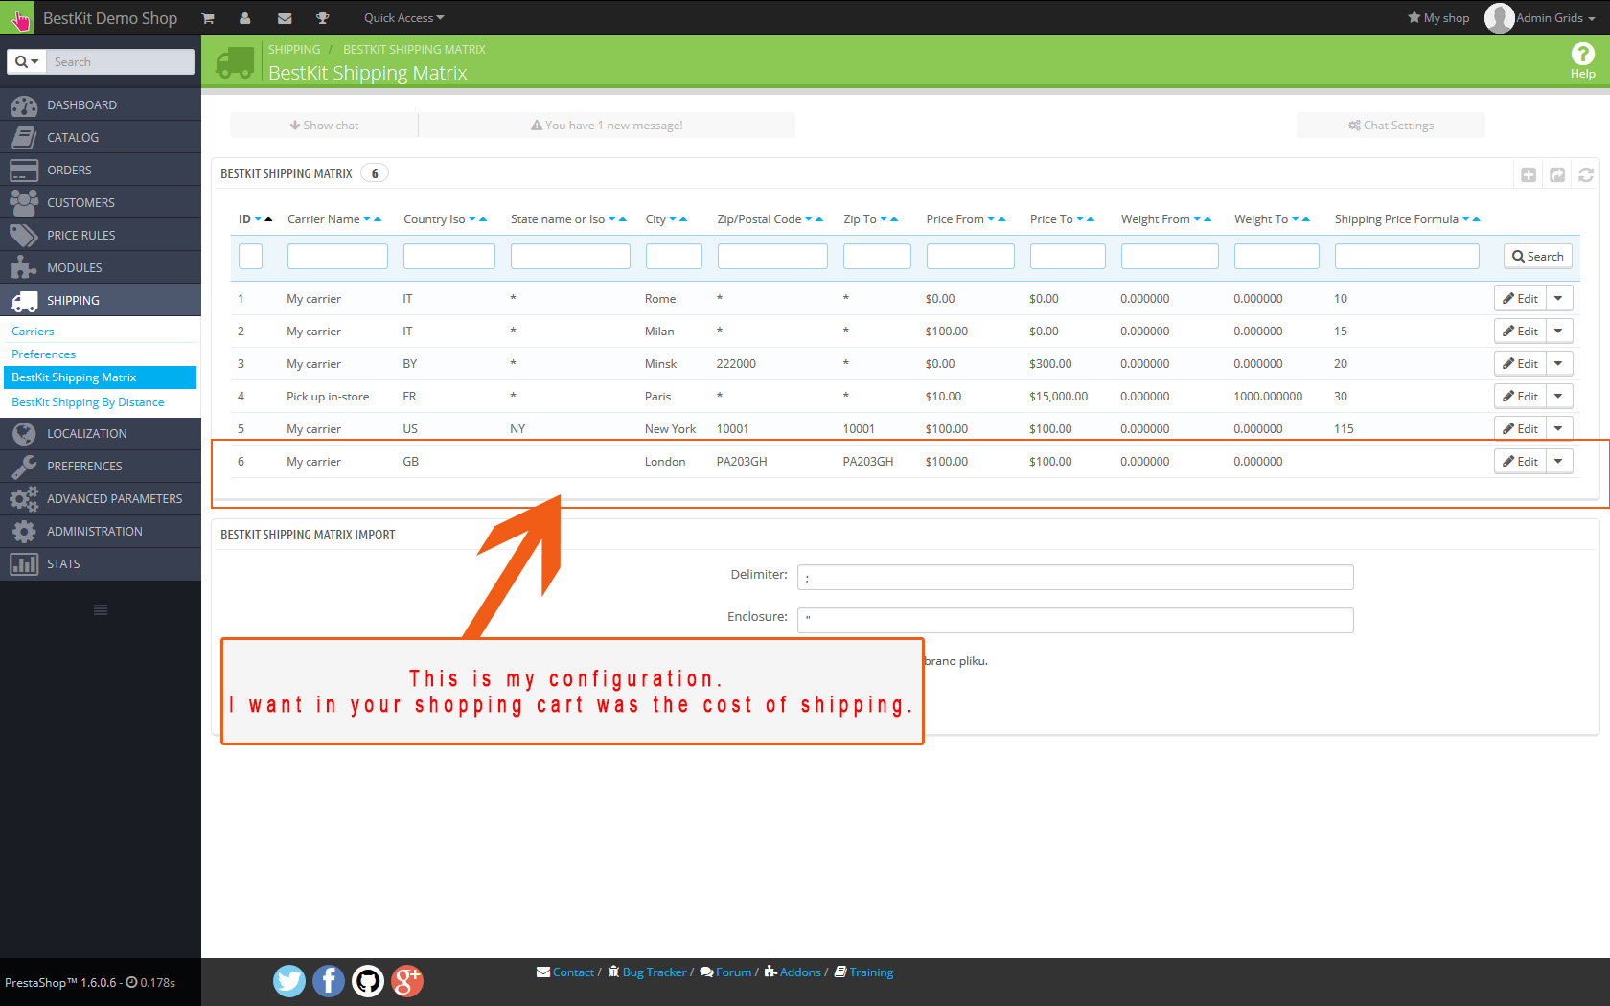This screenshot has width=1610, height=1006.
Task: Sort ID column ascending arrow
Action: pyautogui.click(x=268, y=219)
